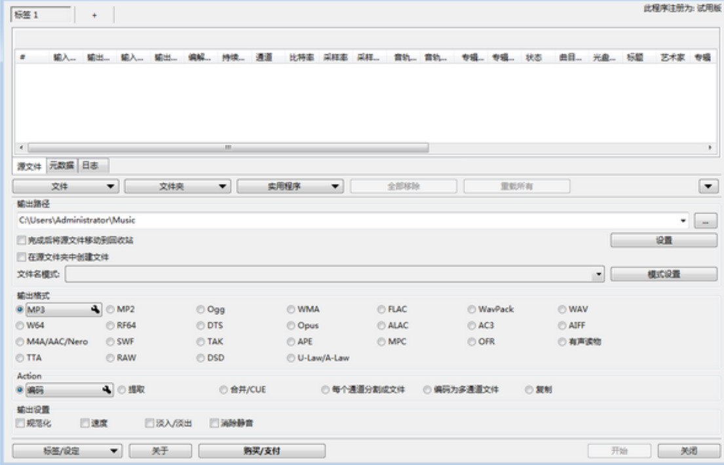Open the 源文件 tab
Image resolution: width=724 pixels, height=465 pixels.
pos(29,166)
